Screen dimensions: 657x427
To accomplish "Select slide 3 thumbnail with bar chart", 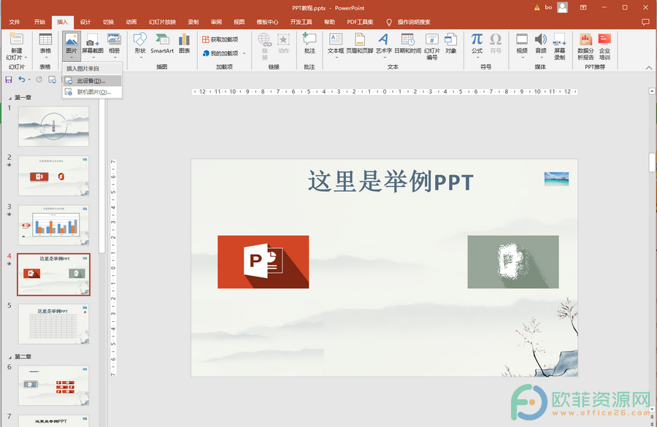I will pyautogui.click(x=53, y=225).
